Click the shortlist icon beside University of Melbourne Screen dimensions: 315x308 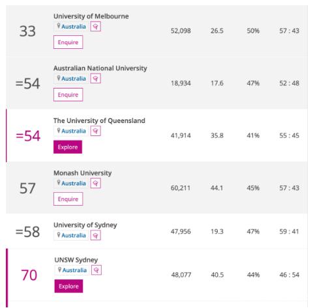[95, 27]
